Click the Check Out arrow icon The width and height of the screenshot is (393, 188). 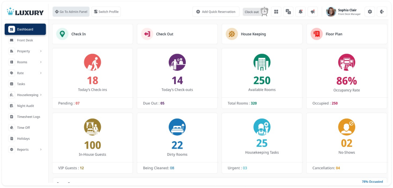pyautogui.click(x=147, y=34)
